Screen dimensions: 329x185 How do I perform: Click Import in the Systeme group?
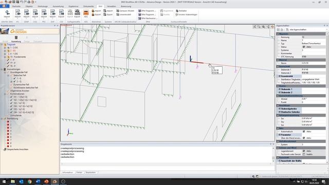coord(108,11)
